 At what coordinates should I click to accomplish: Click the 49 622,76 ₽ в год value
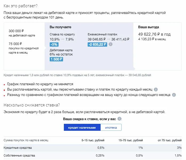point(154,34)
